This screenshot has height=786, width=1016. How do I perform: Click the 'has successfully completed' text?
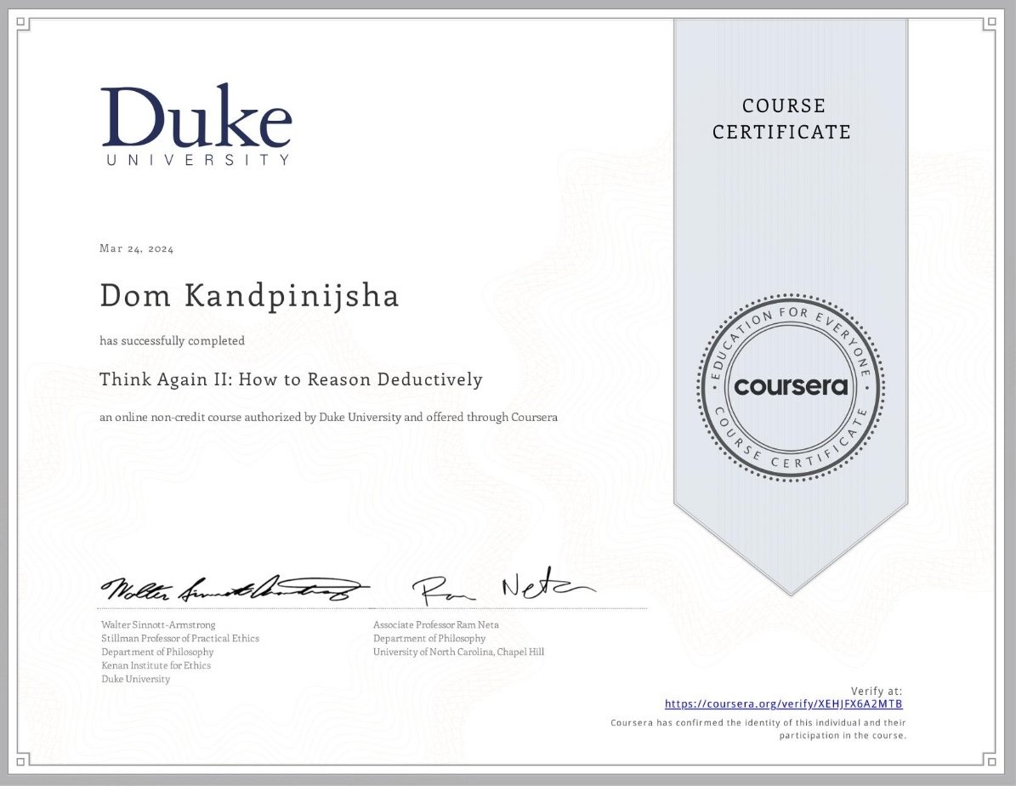click(173, 340)
